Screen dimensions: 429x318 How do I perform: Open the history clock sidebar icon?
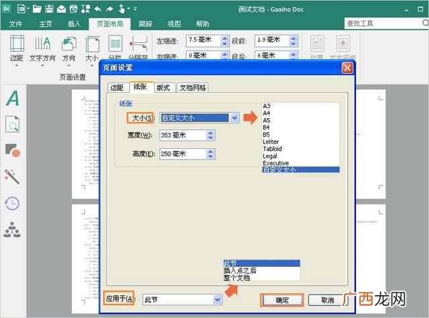coord(12,203)
